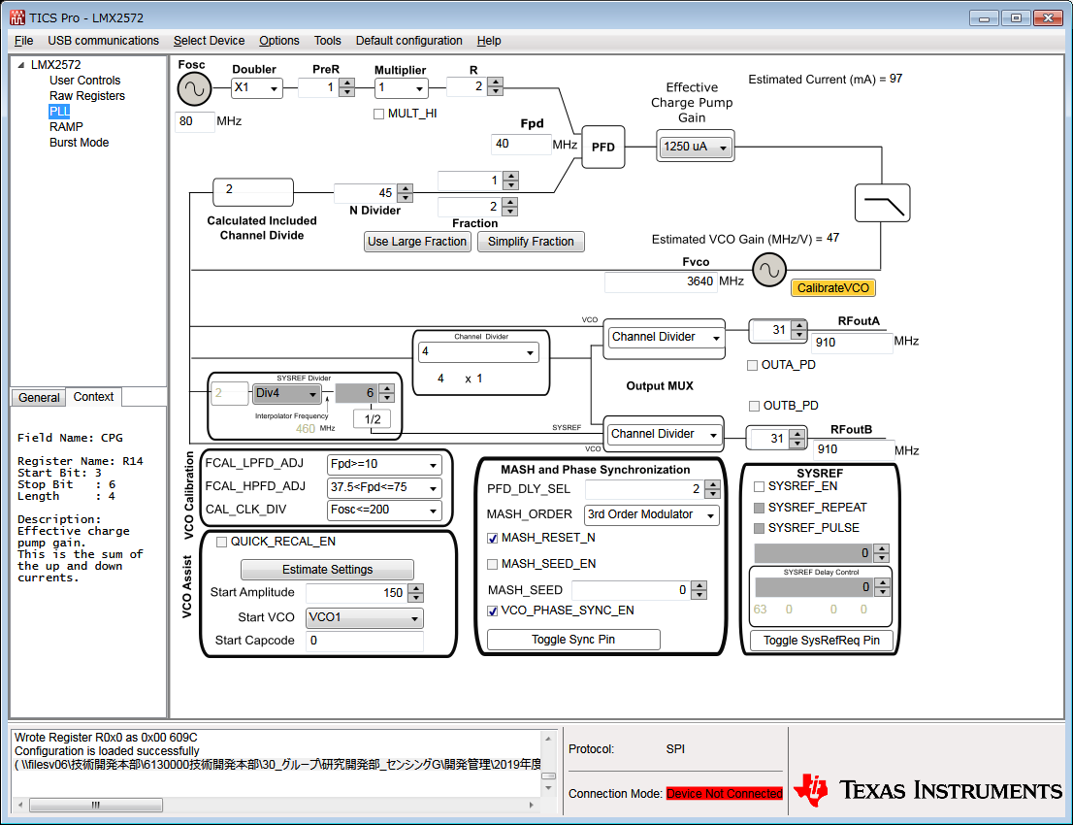
Task: Click the VCO oscillator icon near Fvco
Action: click(x=769, y=270)
